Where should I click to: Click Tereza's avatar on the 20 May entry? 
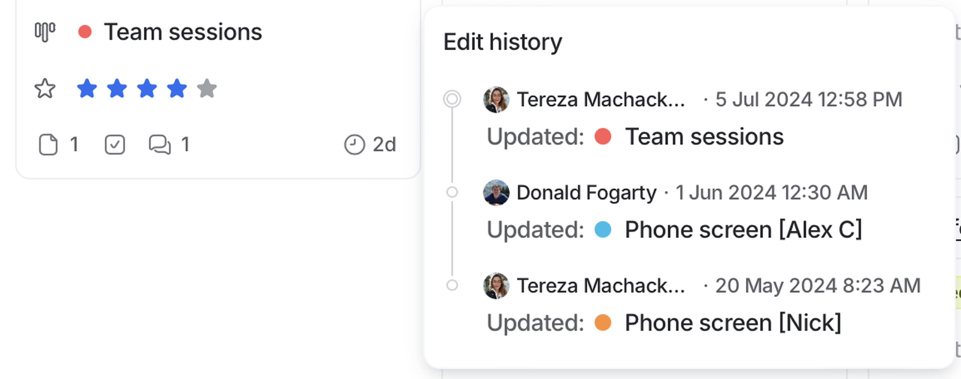pyautogui.click(x=496, y=286)
